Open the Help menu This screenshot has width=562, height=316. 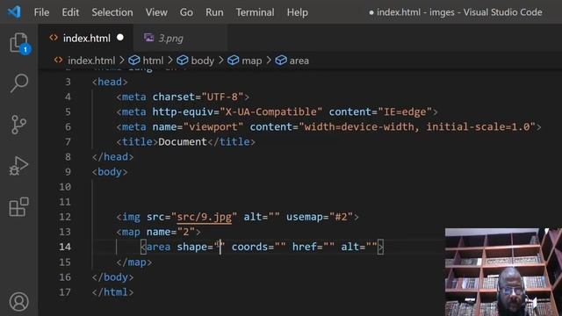[297, 12]
